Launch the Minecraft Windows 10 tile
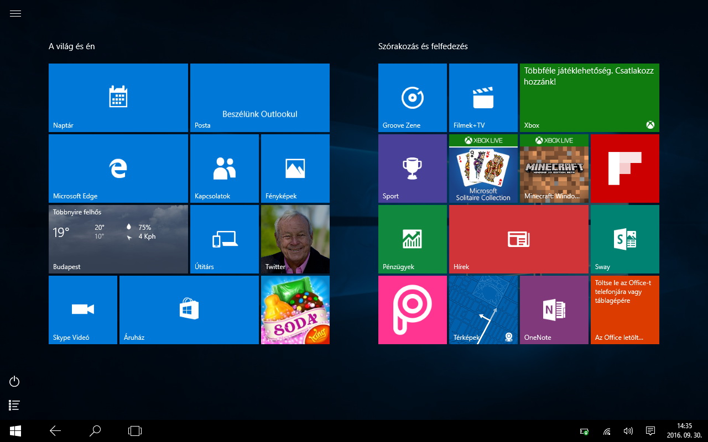The height and width of the screenshot is (442, 708). [x=554, y=169]
